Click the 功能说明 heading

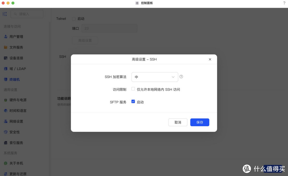coord(64,99)
